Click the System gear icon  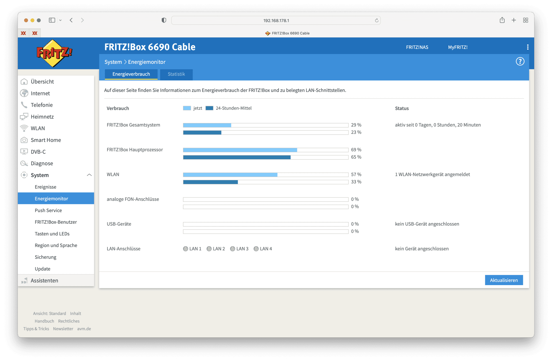(x=24, y=175)
